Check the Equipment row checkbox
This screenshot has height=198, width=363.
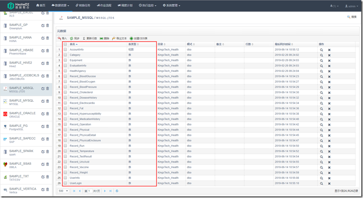[x=65, y=60]
